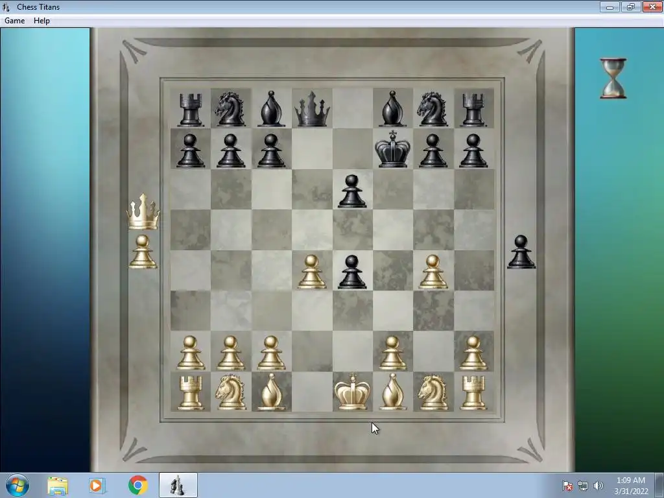
Task: Click the hourglass thinking indicator
Action: [x=613, y=78]
